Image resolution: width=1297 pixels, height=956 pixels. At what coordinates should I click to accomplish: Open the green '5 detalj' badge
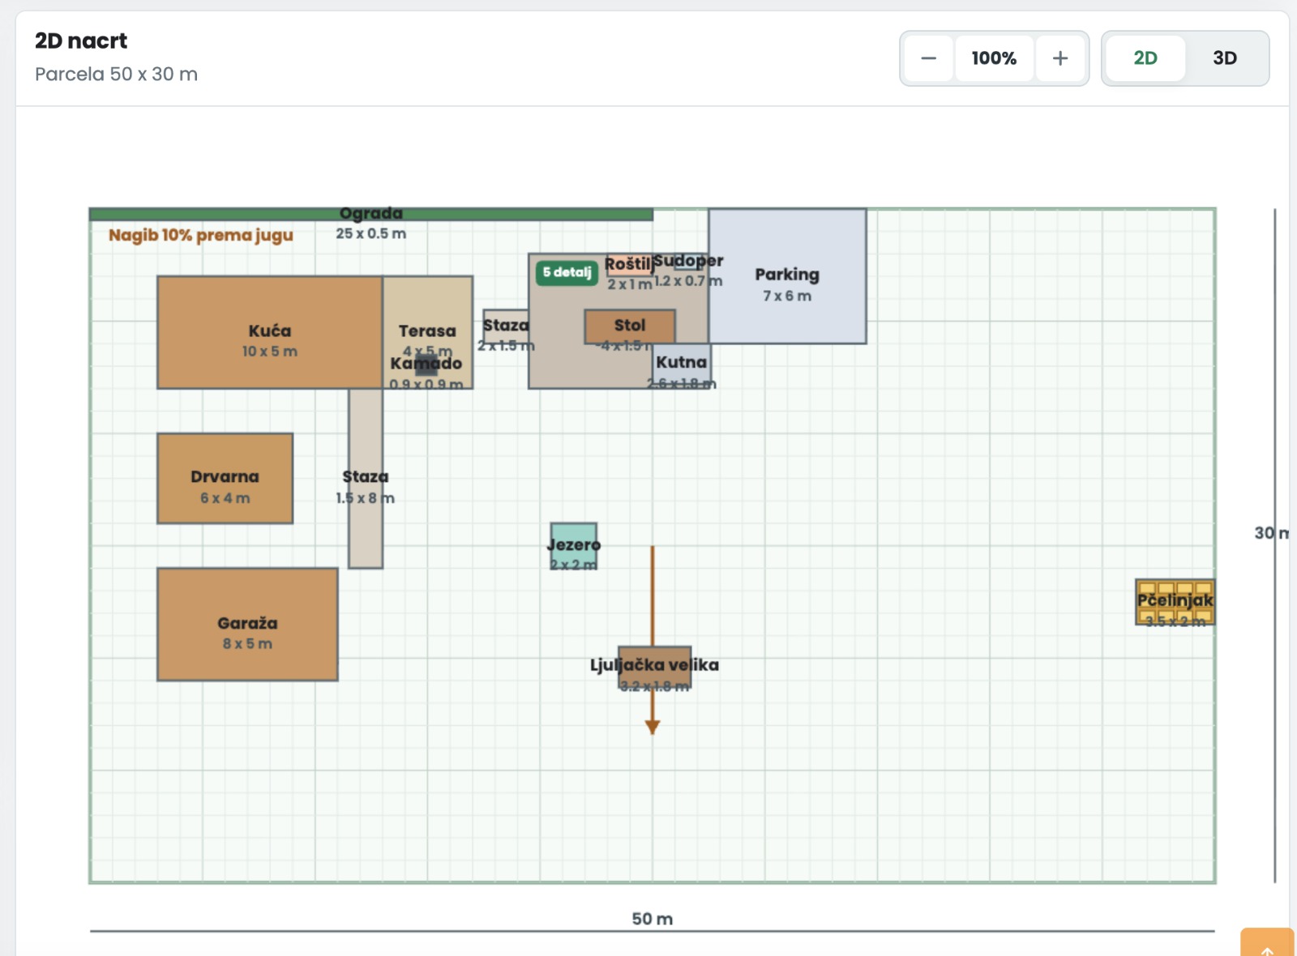(x=567, y=273)
